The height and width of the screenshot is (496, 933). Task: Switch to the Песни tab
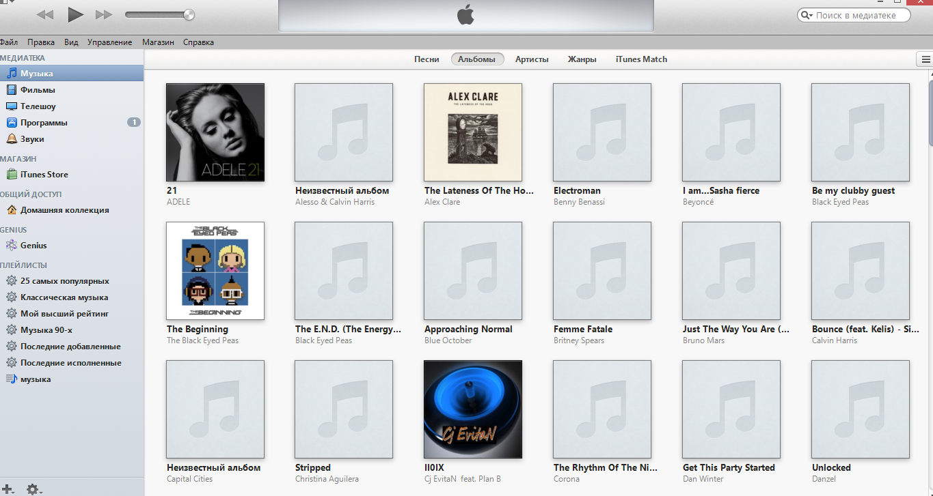click(x=427, y=59)
